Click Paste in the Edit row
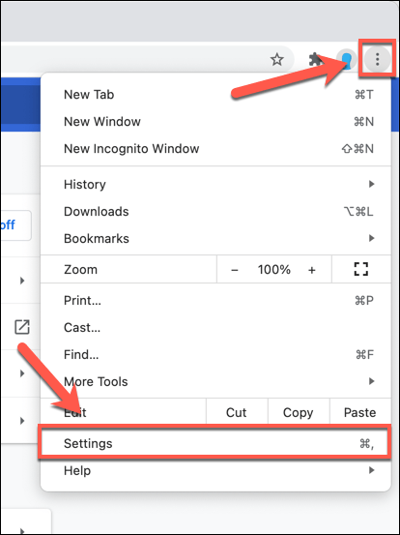 [x=360, y=412]
